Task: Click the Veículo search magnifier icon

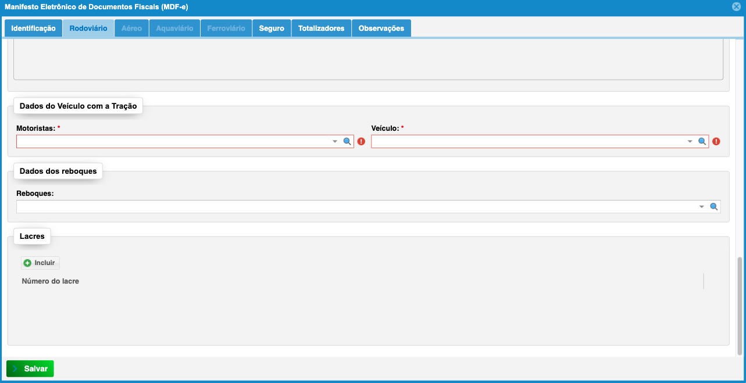Action: [702, 141]
